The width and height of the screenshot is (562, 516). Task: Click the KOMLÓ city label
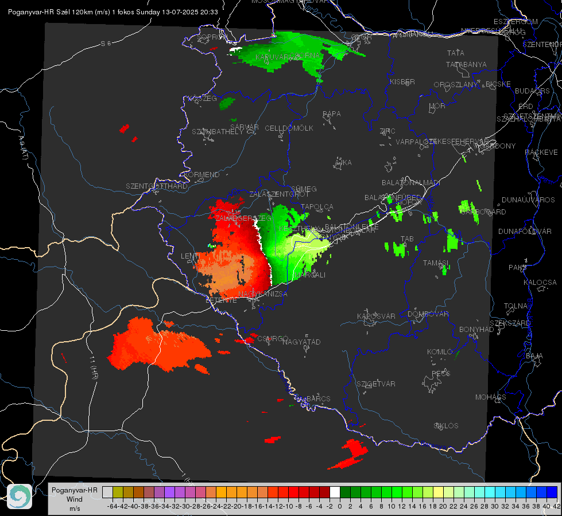point(440,352)
